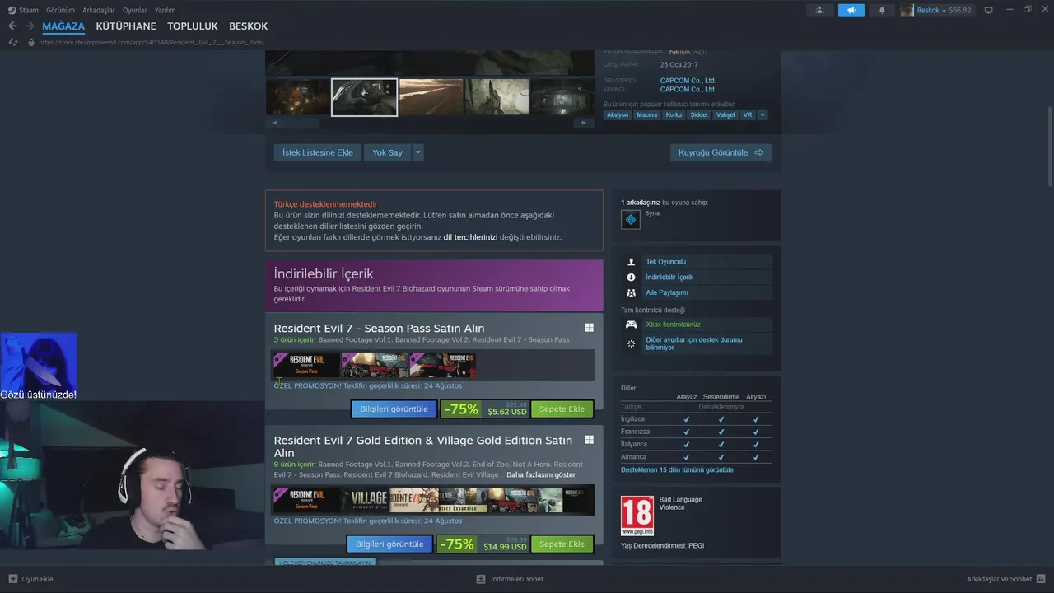Click the İndirilebilir İçerik download icon

(631, 278)
